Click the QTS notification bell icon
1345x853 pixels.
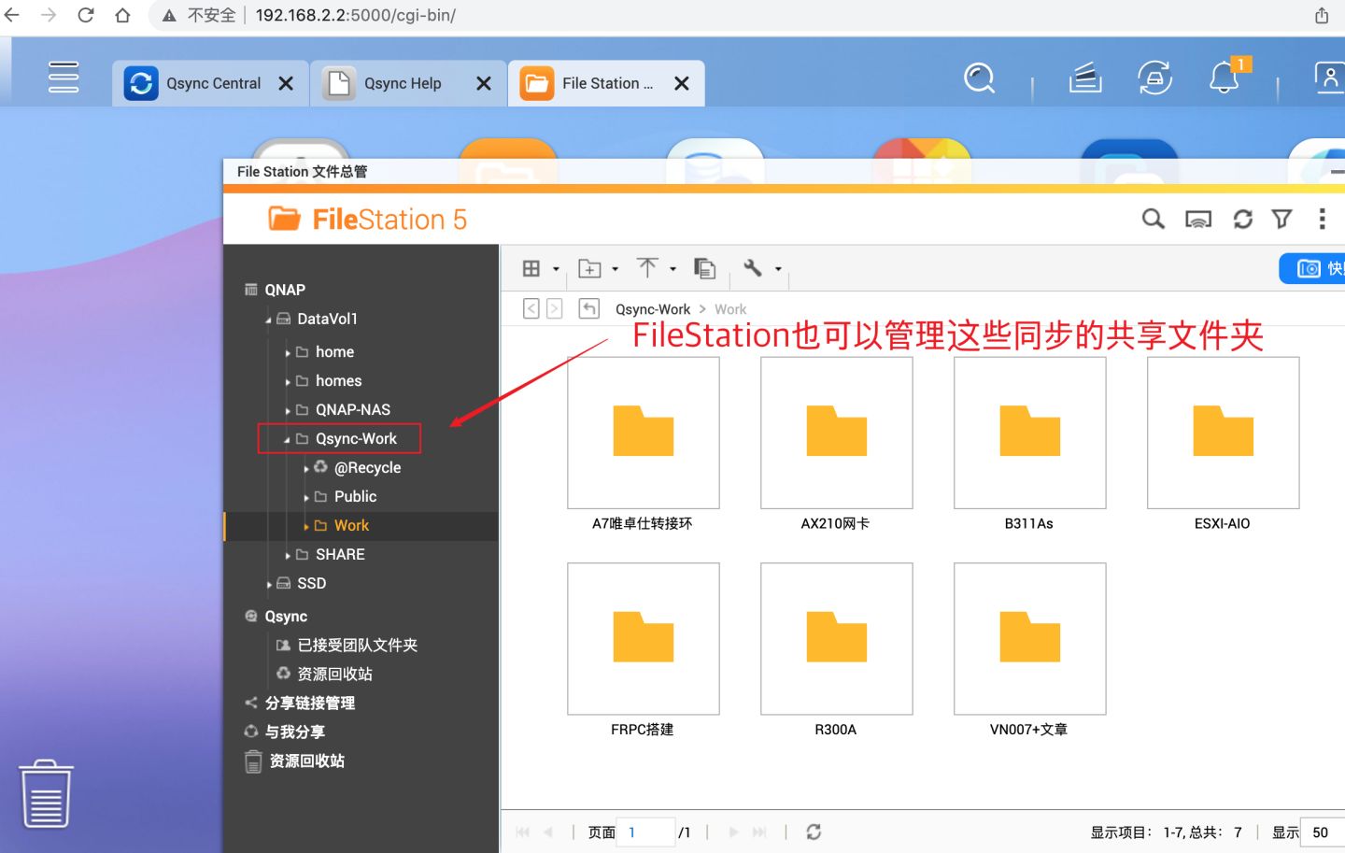[x=1224, y=78]
